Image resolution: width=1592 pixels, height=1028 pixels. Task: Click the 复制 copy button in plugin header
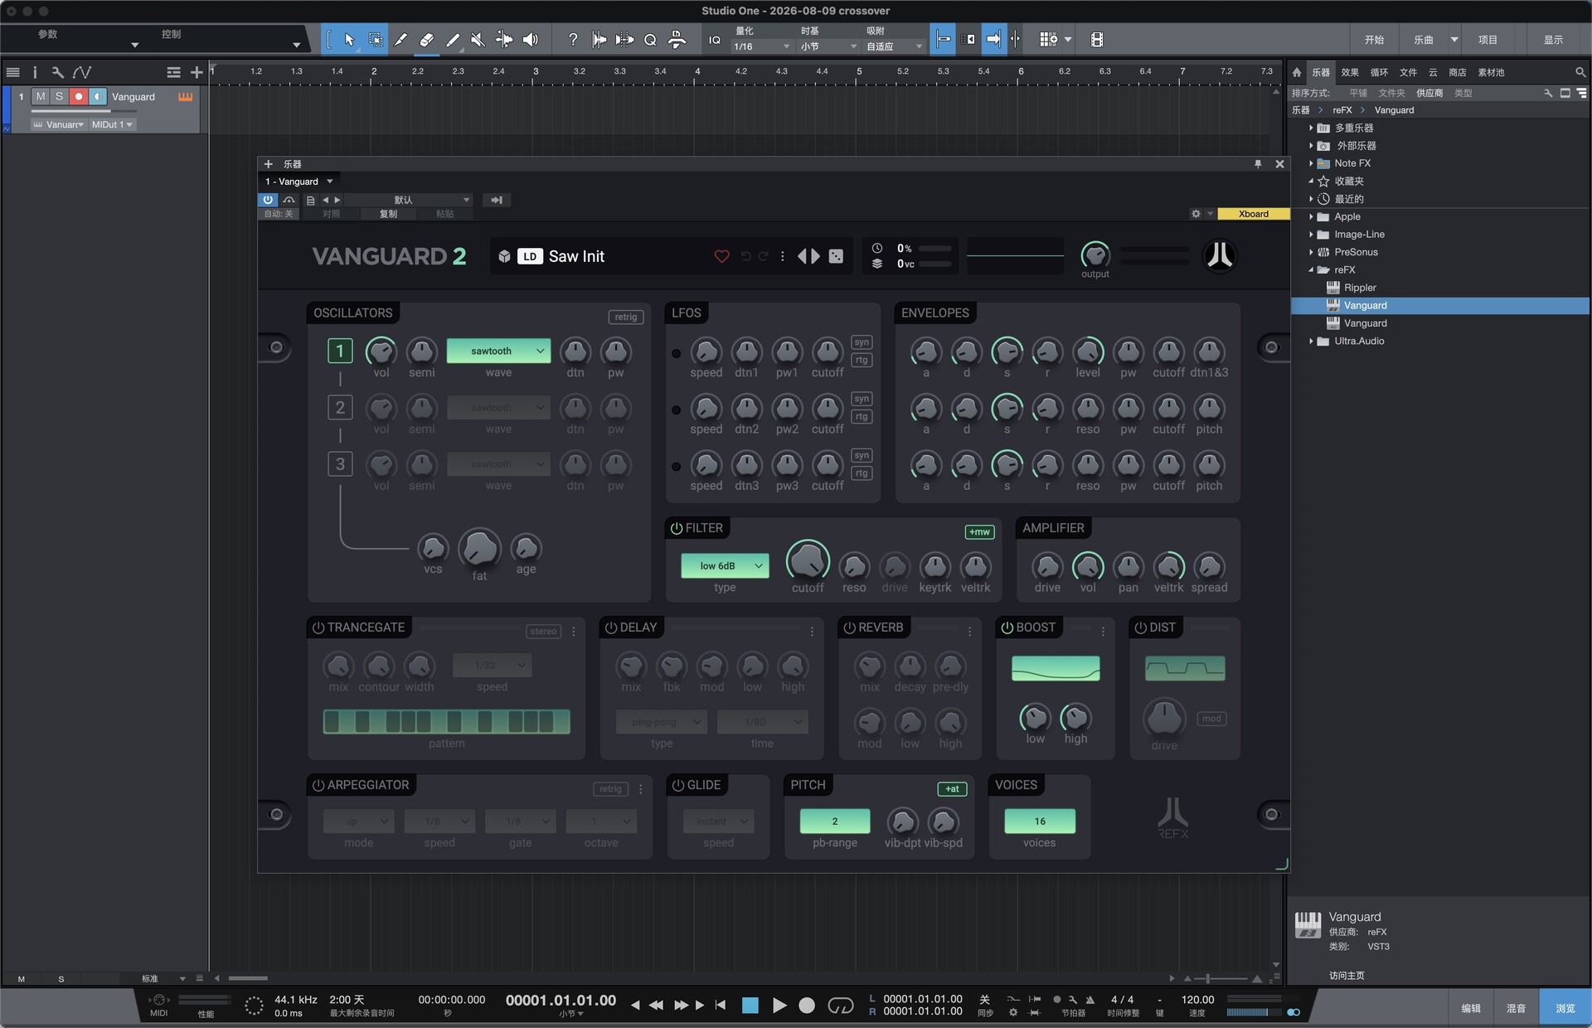(388, 214)
